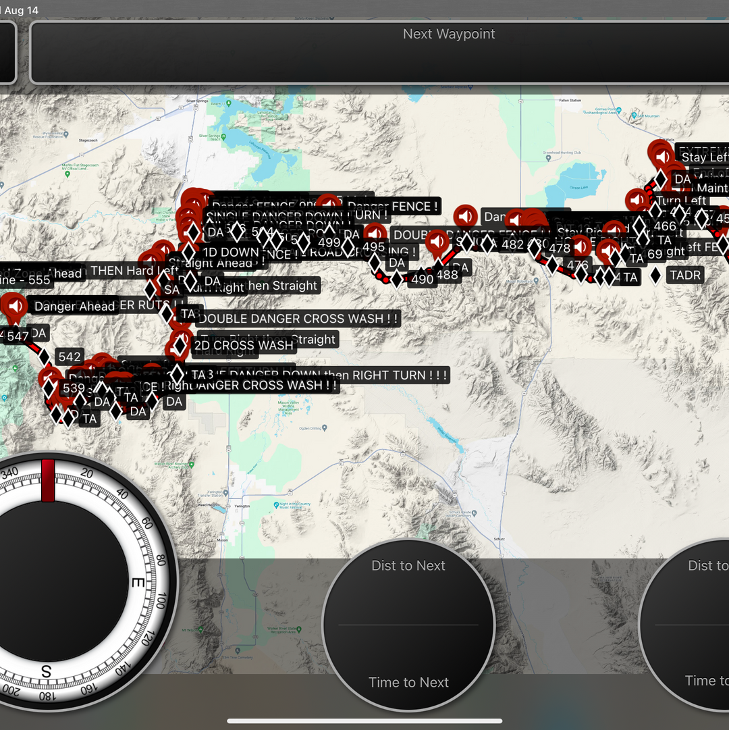The height and width of the screenshot is (730, 729).
Task: Tap the Stay Left speaker pin
Action: pos(663,157)
